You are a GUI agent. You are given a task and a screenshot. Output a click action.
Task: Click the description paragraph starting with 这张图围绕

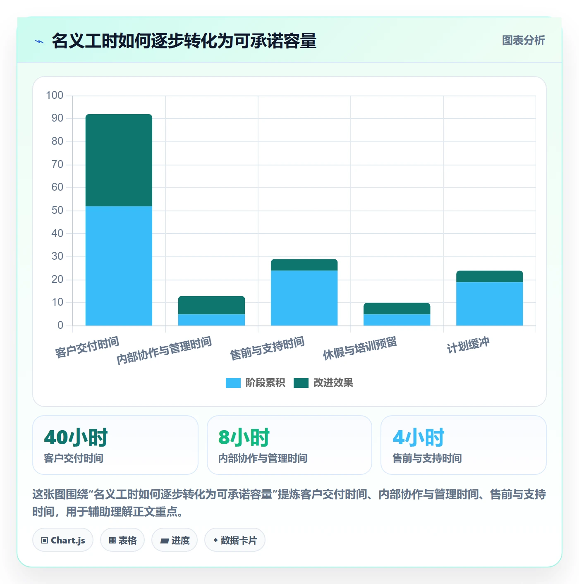[x=289, y=503]
